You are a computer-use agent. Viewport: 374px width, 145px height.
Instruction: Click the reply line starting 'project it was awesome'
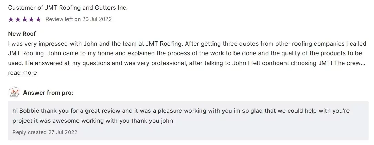click(x=93, y=121)
